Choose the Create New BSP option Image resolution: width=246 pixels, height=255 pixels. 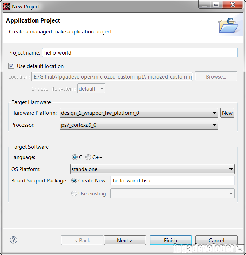74,181
